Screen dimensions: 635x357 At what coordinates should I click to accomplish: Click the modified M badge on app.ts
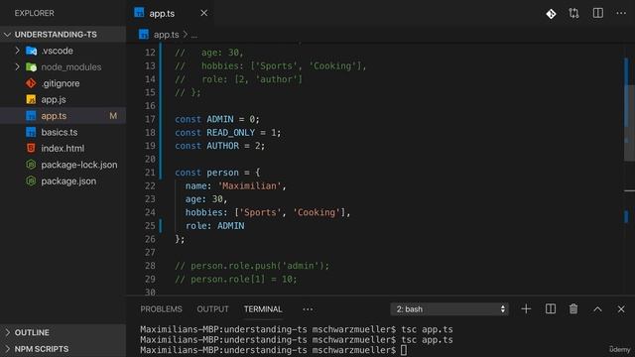pos(113,116)
